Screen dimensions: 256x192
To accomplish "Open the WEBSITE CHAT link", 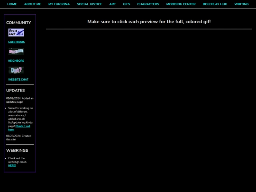I will click(18, 80).
